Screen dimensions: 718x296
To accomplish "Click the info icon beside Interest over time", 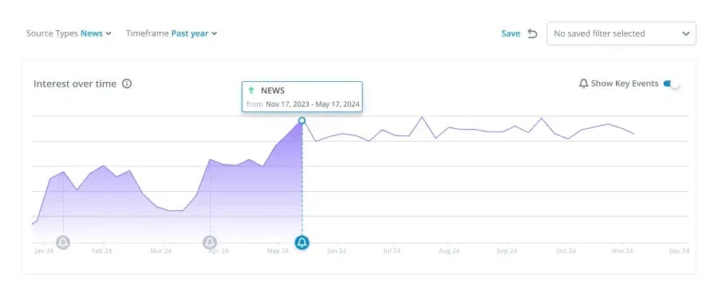I will (x=127, y=84).
